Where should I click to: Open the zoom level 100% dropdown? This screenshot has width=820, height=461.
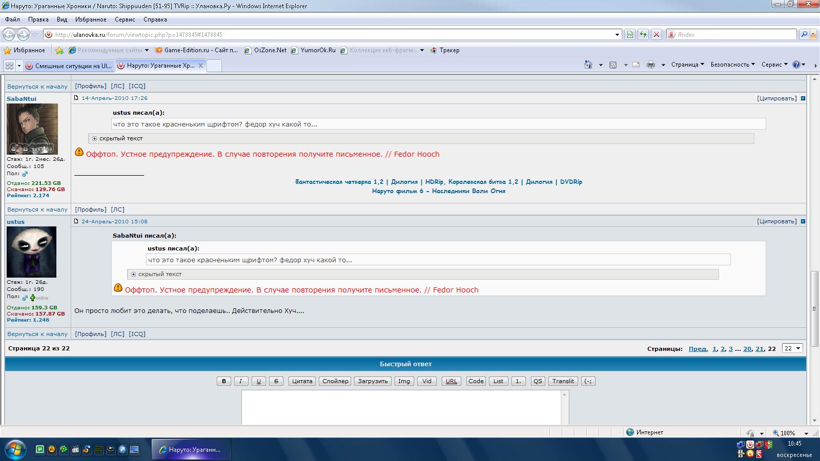[806, 433]
